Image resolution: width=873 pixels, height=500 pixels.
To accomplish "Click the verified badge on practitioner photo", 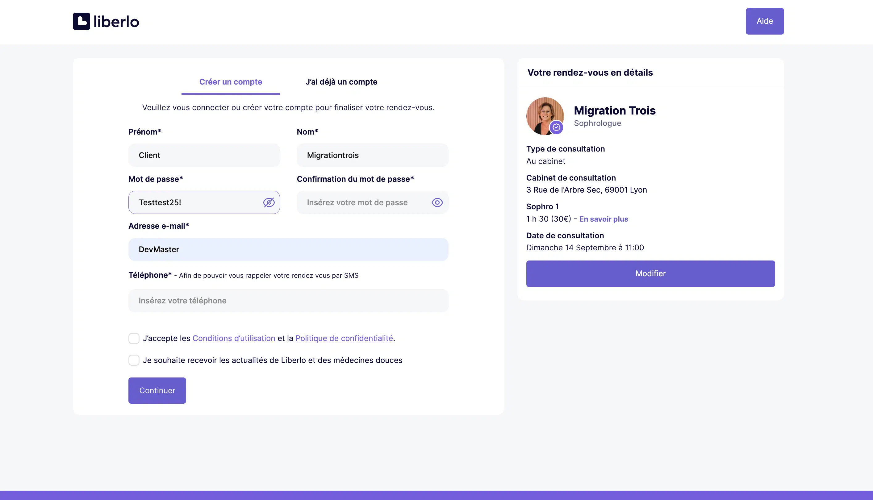I will [x=556, y=127].
